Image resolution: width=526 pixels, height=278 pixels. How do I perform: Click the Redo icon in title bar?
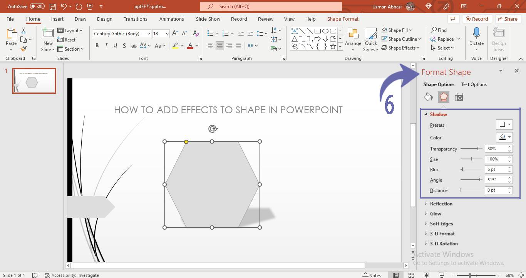[79, 7]
